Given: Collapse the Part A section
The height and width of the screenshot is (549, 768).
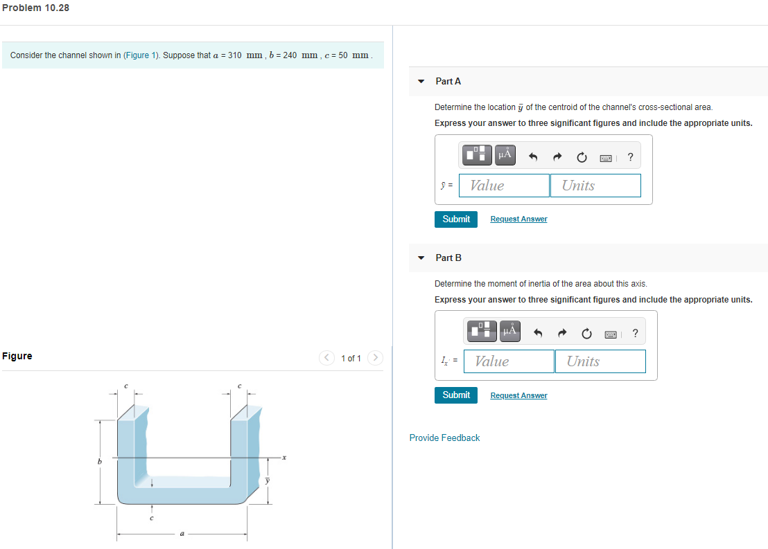Looking at the screenshot, I should [421, 81].
